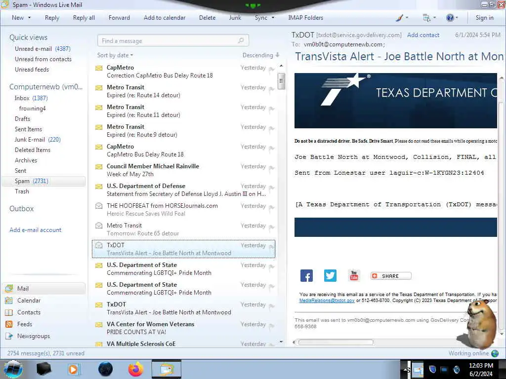Viewport: 506px width, 379px height.
Task: Click Junk in the toolbar
Action: tap(235, 18)
